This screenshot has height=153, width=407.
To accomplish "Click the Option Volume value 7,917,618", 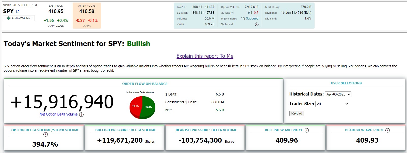I will pos(251,7).
